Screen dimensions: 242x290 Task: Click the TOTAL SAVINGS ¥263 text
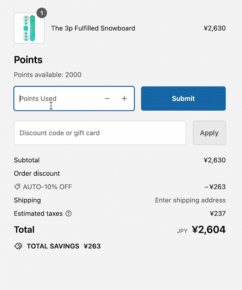point(64,246)
